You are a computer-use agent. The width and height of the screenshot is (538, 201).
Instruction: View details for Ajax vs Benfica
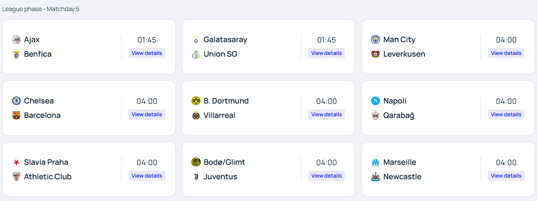click(x=147, y=53)
